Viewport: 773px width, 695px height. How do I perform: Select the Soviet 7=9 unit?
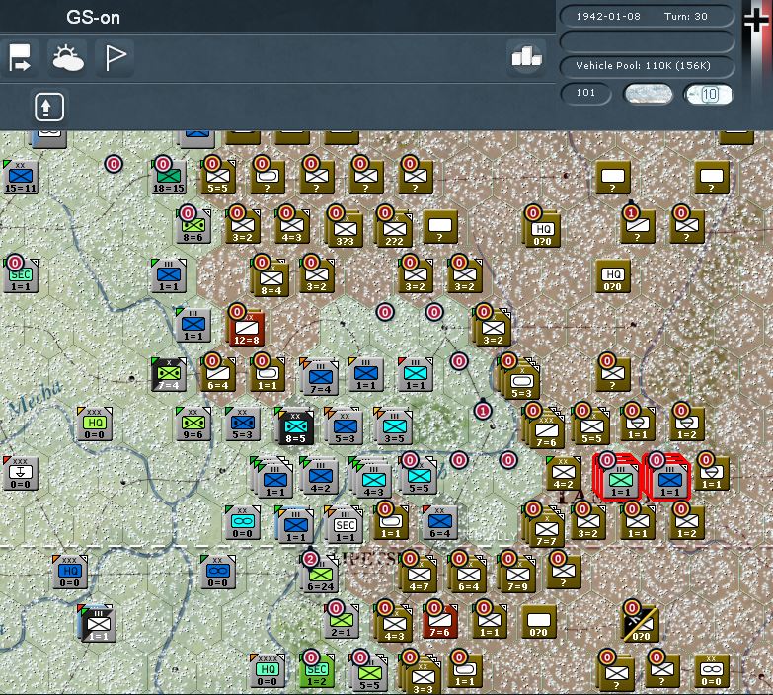[x=517, y=576]
